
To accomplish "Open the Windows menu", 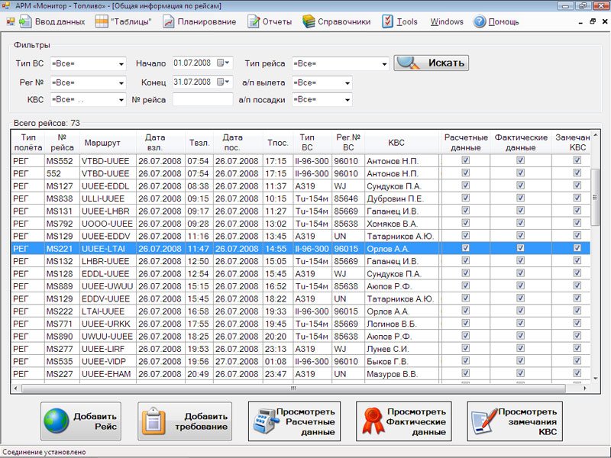I will coord(447,22).
